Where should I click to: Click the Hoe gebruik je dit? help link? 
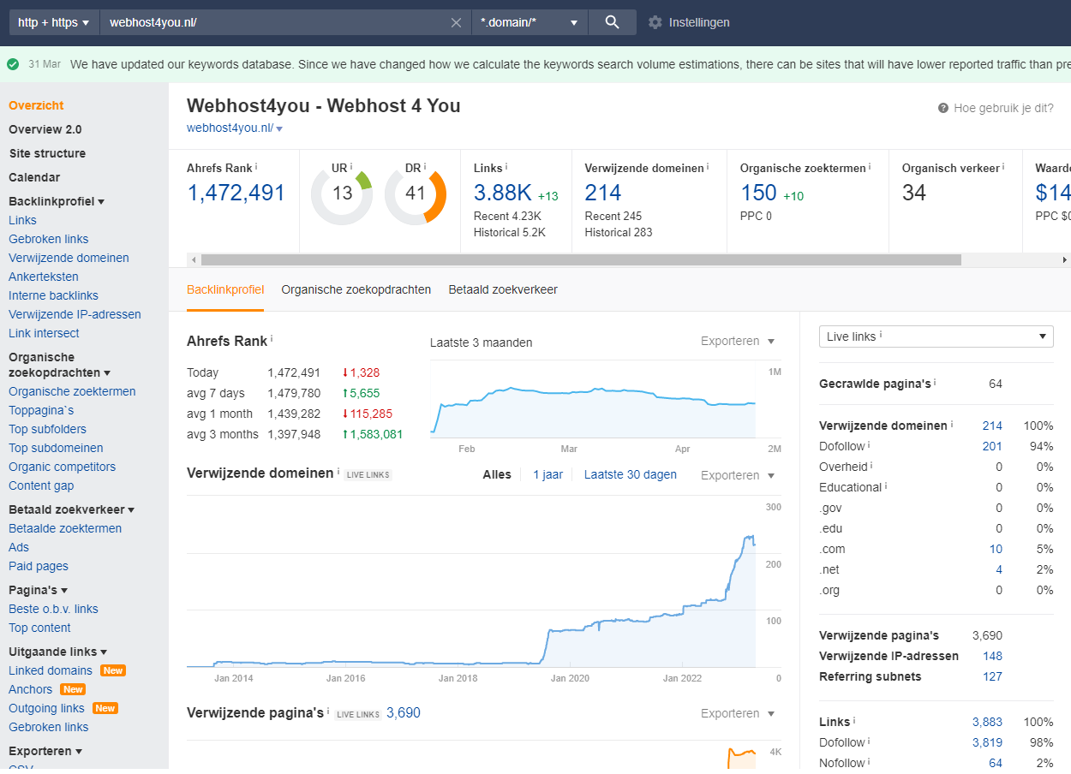(x=1003, y=108)
